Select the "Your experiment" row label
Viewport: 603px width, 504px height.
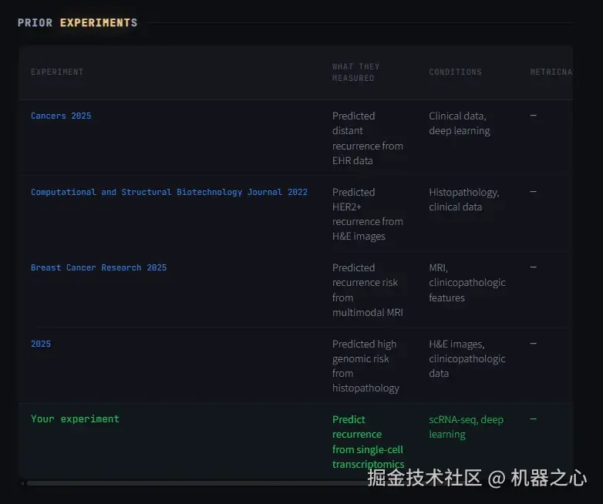tap(75, 419)
